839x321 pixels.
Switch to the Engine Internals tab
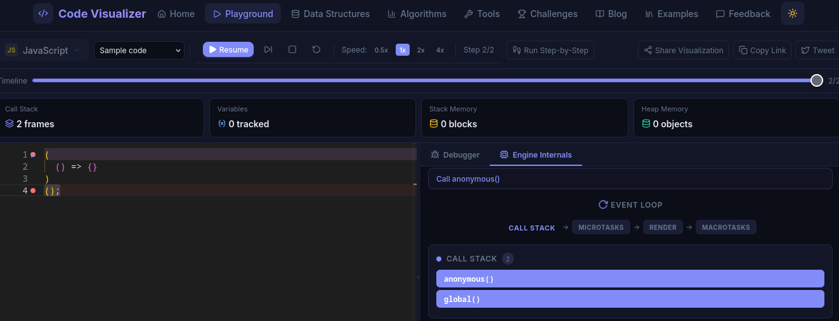pyautogui.click(x=536, y=154)
